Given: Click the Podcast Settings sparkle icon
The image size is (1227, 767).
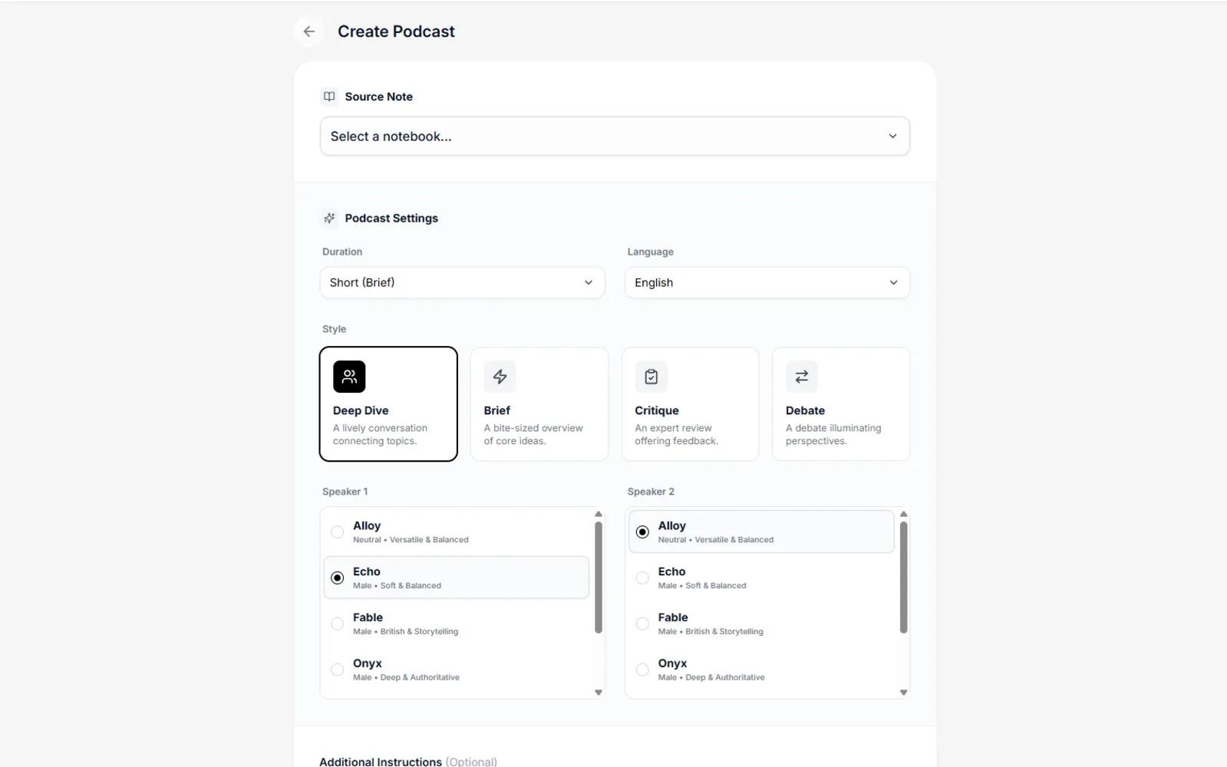Looking at the screenshot, I should coord(329,219).
